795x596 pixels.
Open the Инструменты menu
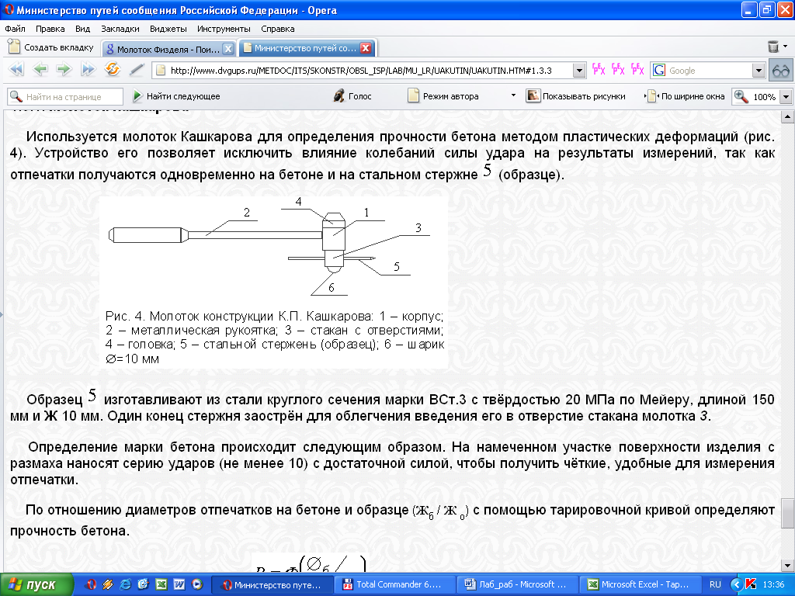pyautogui.click(x=224, y=29)
